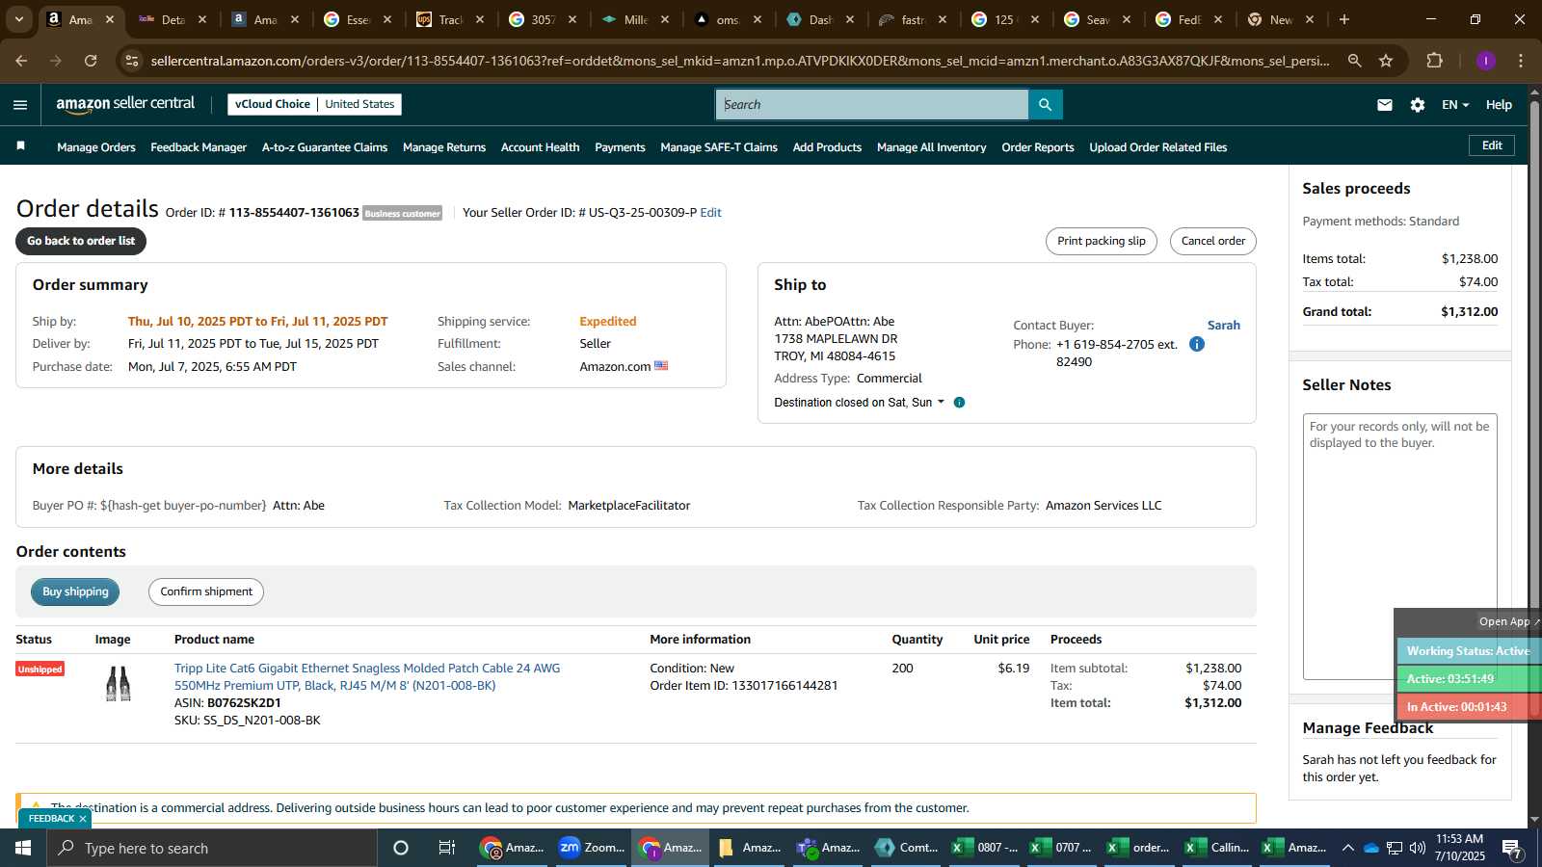Switch to the Dash browser tab

[x=820, y=19]
